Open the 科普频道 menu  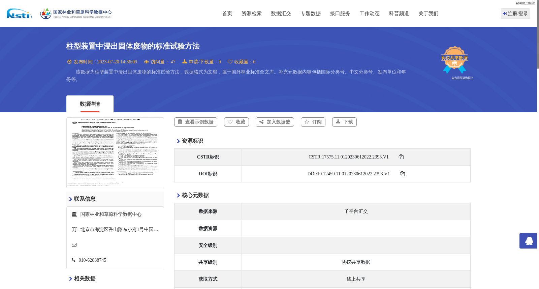click(399, 13)
